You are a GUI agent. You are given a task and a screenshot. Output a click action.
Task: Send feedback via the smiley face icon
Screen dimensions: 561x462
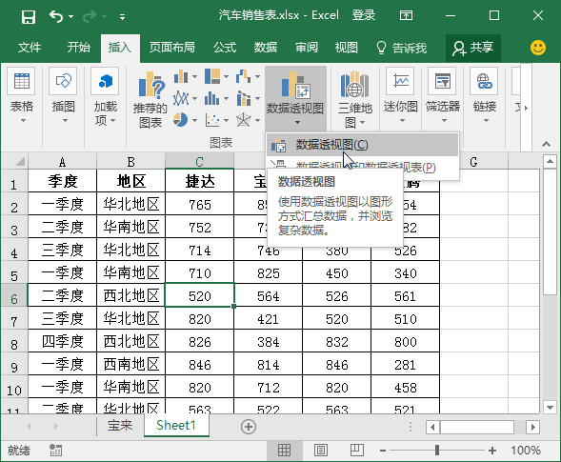coord(538,48)
